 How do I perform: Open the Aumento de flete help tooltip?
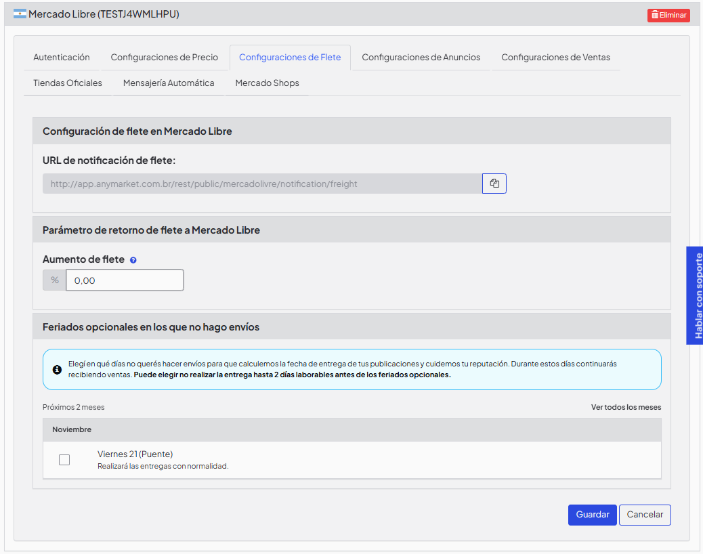coord(133,260)
